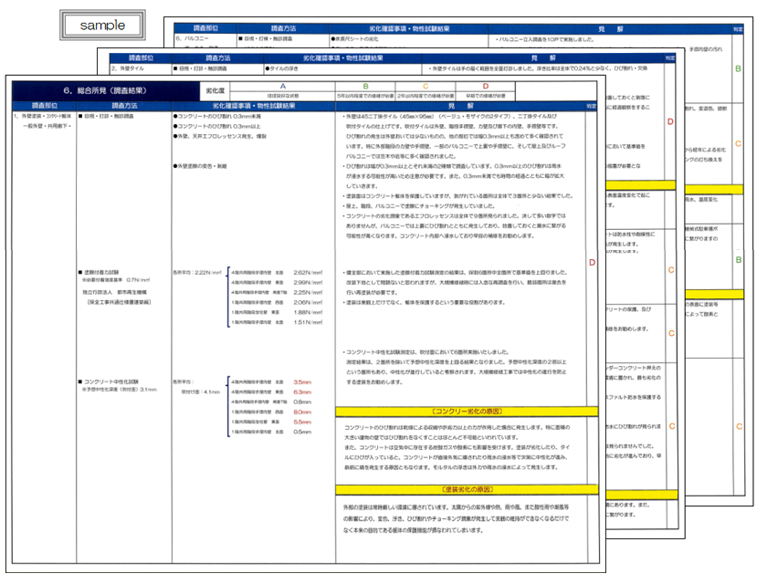The height and width of the screenshot is (584, 767).
Task: Click yellow bar "〔コンクリー劣化の原因〕"
Action: (x=467, y=412)
